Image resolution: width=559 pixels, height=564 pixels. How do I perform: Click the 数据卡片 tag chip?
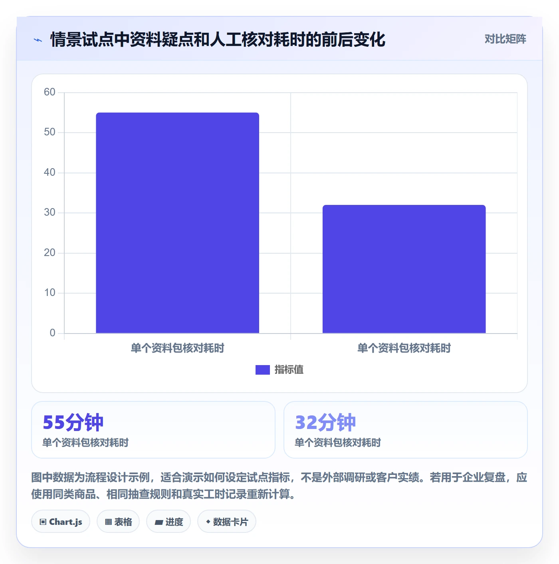coord(227,521)
